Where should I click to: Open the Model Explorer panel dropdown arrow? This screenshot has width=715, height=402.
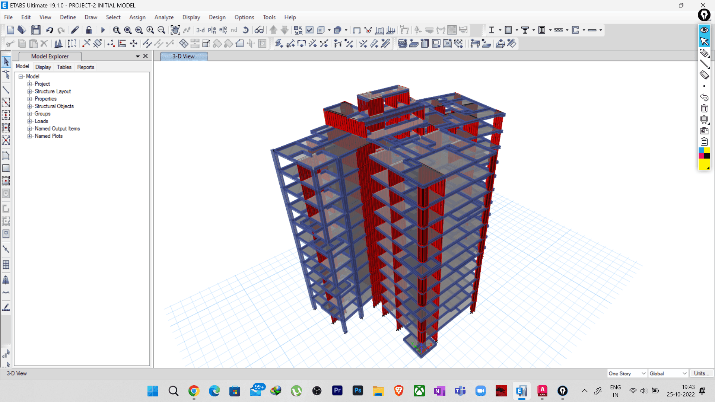click(x=138, y=56)
